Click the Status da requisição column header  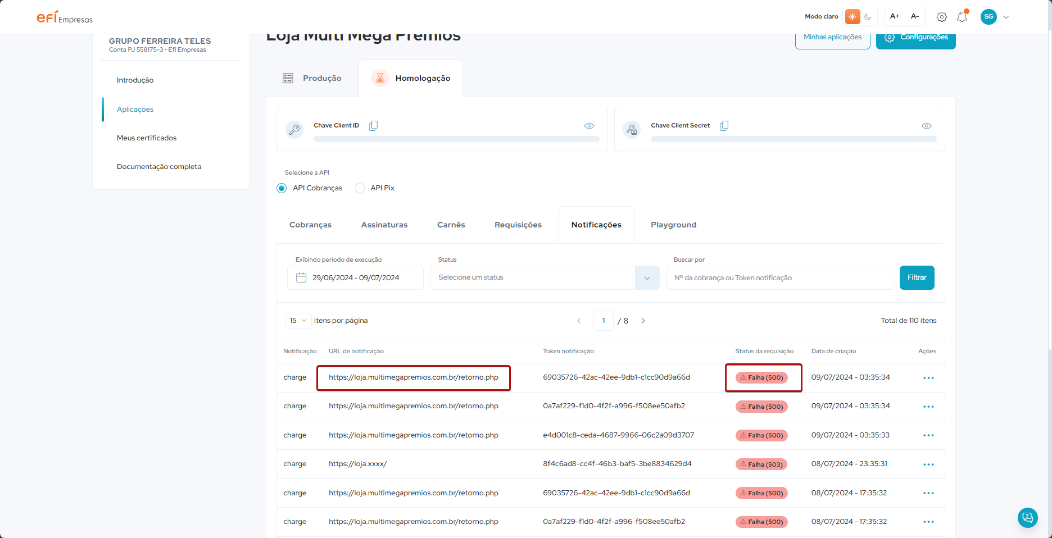coord(764,352)
